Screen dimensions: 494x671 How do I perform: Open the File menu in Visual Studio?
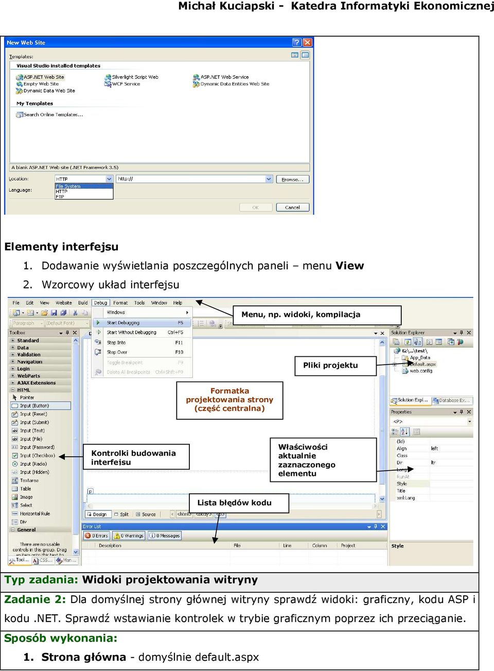click(x=16, y=303)
